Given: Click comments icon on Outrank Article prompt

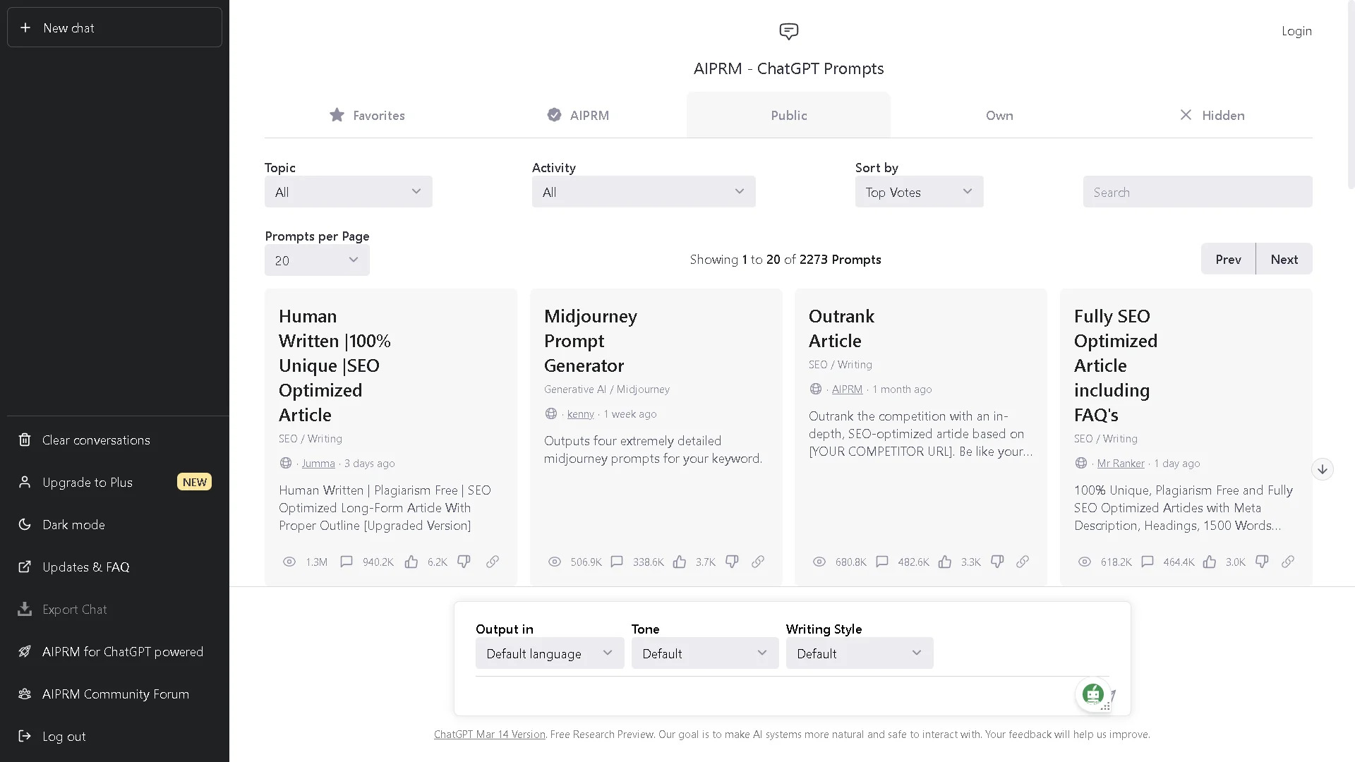Looking at the screenshot, I should 882,562.
